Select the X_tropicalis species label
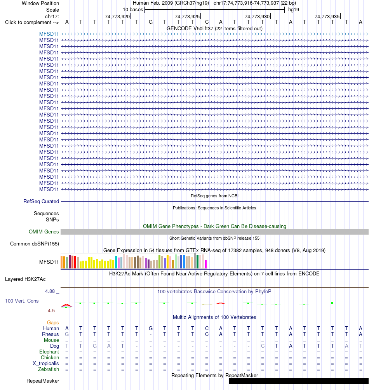This screenshot has height=390, width=369. pos(46,363)
